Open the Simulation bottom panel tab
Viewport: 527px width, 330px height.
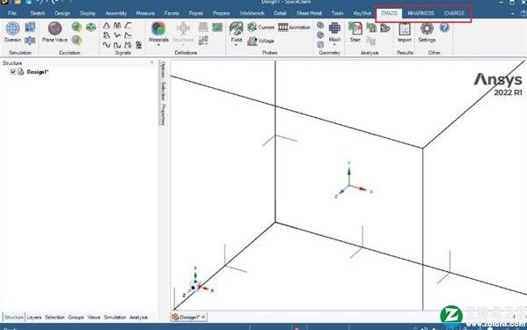point(115,317)
